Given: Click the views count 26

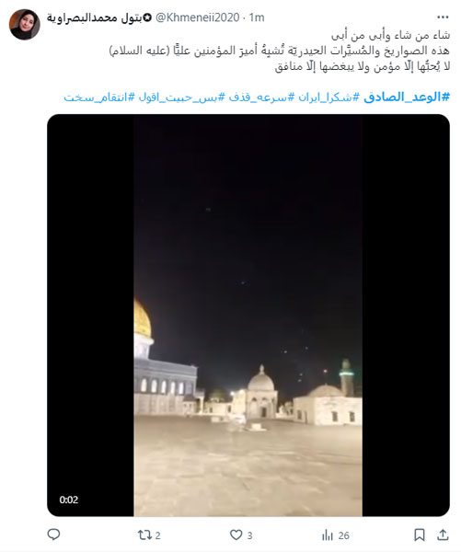Looking at the screenshot, I should (344, 535).
